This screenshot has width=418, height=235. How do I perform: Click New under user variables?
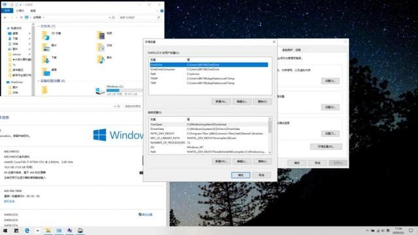(x=221, y=102)
